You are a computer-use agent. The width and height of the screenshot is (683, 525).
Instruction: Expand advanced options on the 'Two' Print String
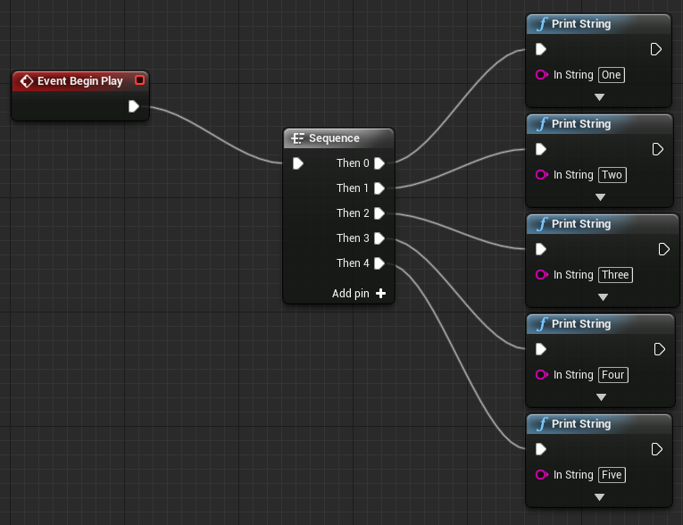click(600, 197)
